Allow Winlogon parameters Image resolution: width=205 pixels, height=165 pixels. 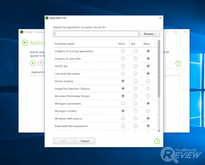click(123, 104)
